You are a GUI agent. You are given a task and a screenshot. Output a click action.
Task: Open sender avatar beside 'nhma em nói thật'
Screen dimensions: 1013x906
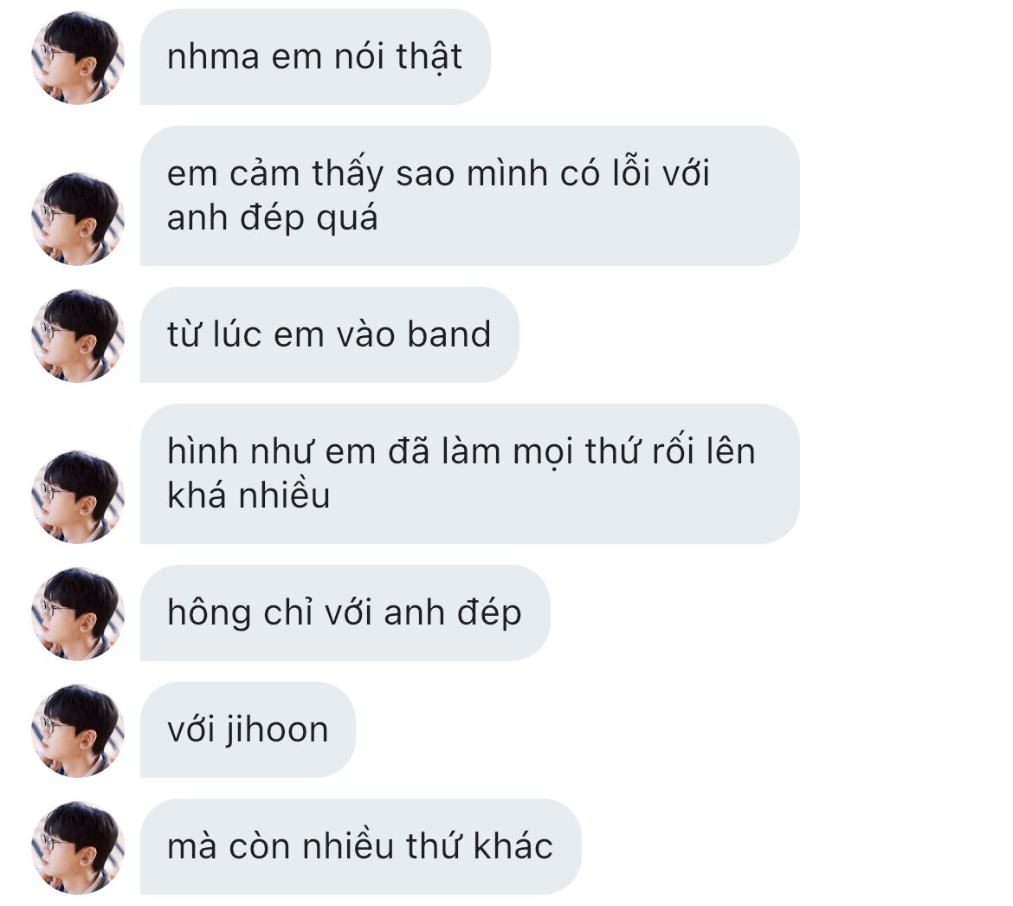click(x=78, y=58)
